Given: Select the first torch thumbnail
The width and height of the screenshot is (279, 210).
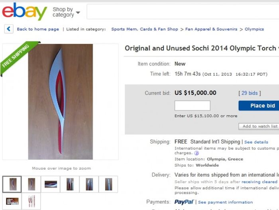Looking at the screenshot, I should click(12, 184).
